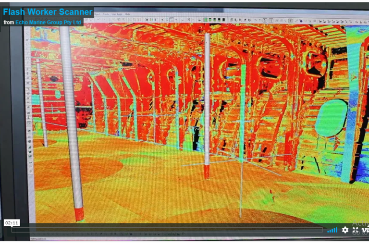Click the Vimeo logo in player bar

[x=366, y=230]
